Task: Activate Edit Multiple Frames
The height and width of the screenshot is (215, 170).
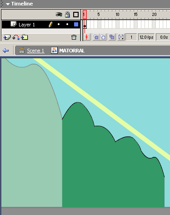Action: pyautogui.click(x=112, y=37)
